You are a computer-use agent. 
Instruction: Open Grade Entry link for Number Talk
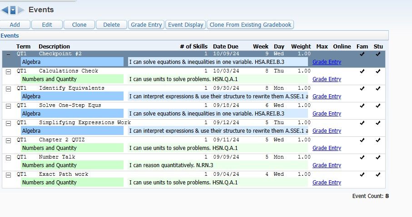coord(327,165)
